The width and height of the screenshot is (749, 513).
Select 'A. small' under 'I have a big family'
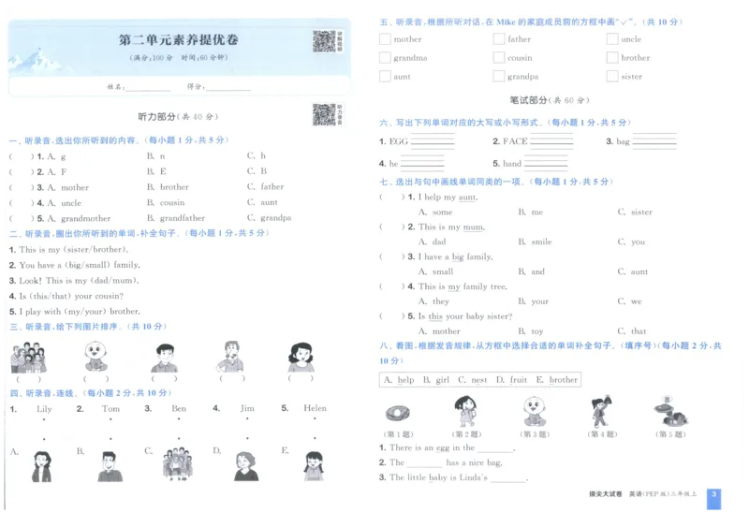pos(435,271)
